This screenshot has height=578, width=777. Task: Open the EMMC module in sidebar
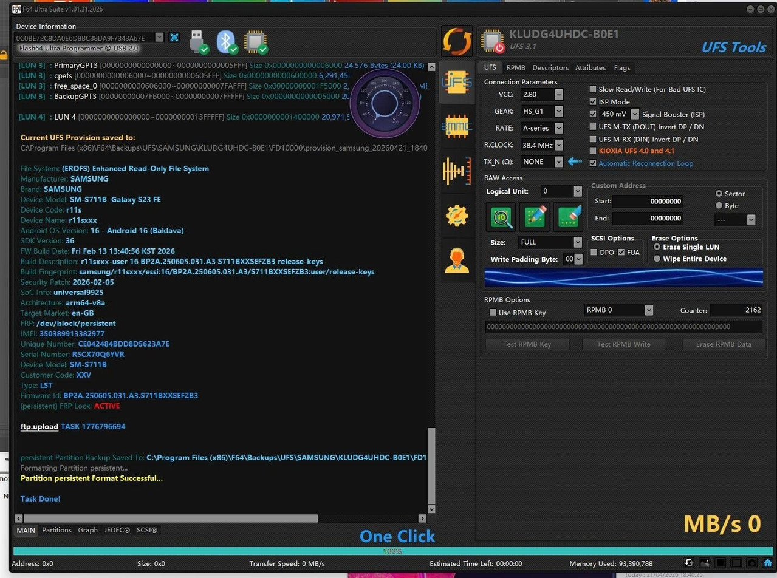click(457, 126)
